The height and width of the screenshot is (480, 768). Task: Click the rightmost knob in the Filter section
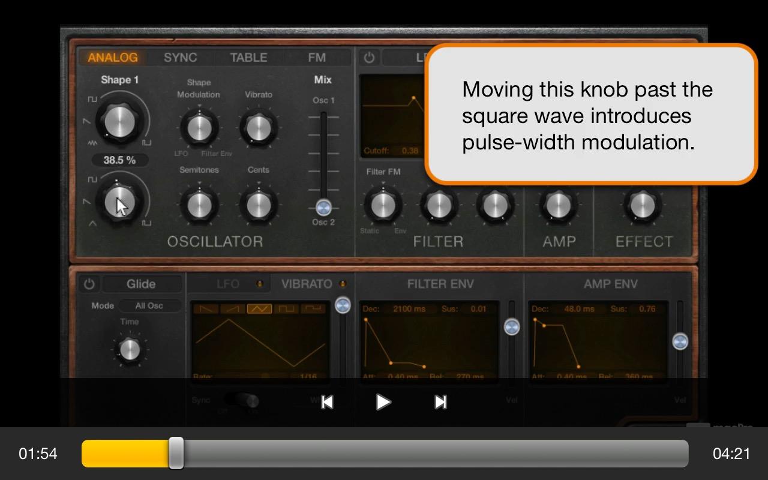496,205
